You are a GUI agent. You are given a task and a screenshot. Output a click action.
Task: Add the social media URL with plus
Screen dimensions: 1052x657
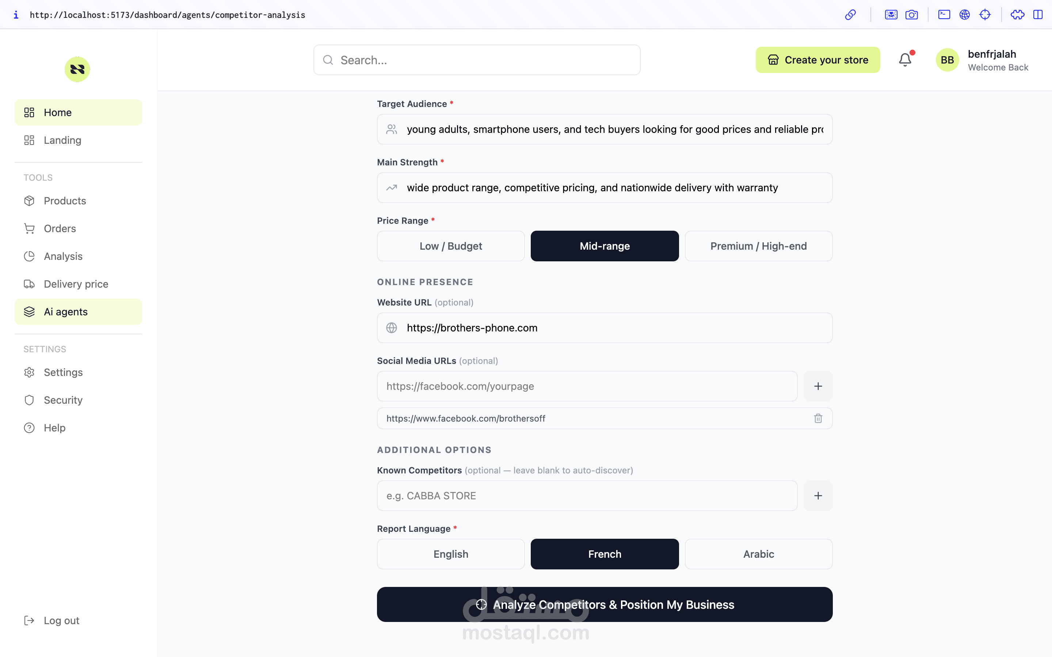[x=818, y=386]
